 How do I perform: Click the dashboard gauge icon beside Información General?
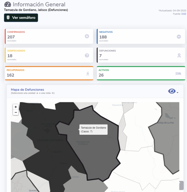coord(8,4)
